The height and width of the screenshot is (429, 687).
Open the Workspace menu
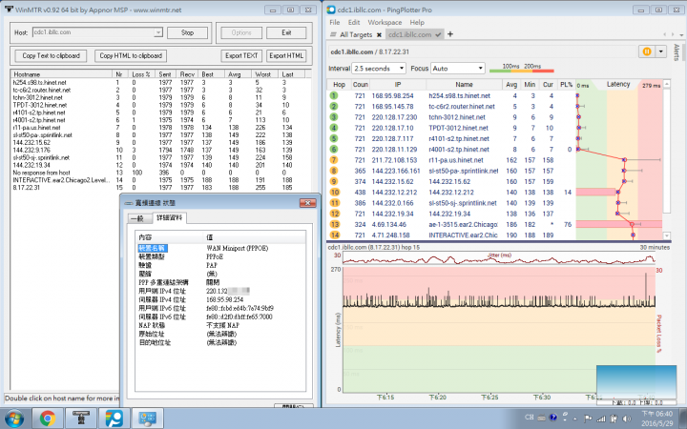(x=385, y=22)
